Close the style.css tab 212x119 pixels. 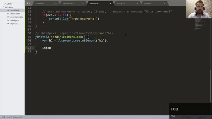165,4
